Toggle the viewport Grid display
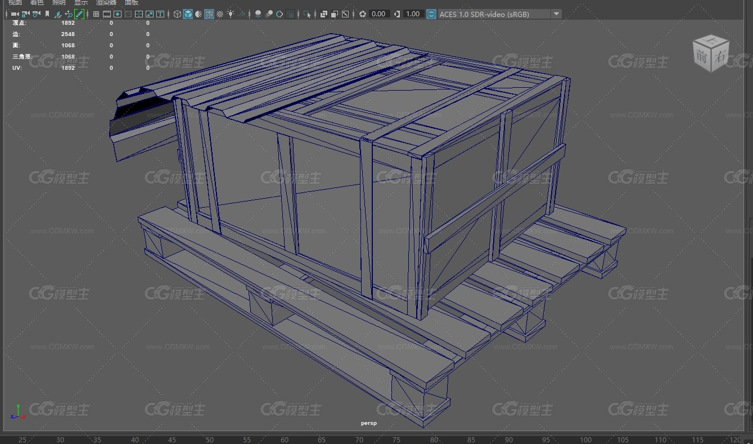Image resolution: width=753 pixels, height=444 pixels. (x=96, y=14)
